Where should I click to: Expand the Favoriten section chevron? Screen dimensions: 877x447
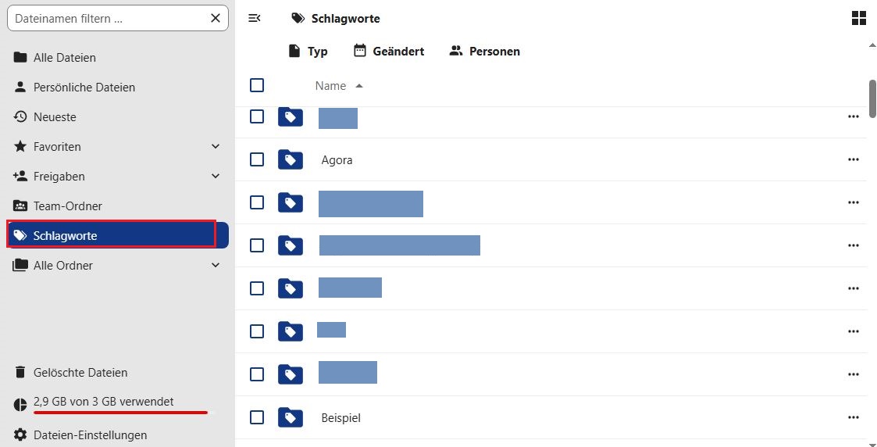point(216,147)
